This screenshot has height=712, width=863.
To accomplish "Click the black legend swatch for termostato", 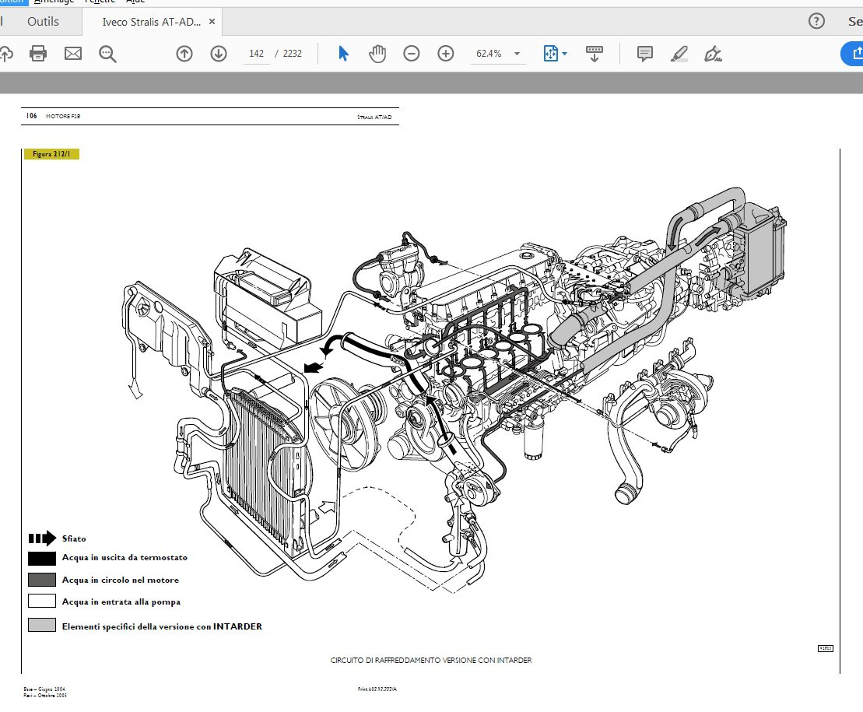I will coord(42,559).
